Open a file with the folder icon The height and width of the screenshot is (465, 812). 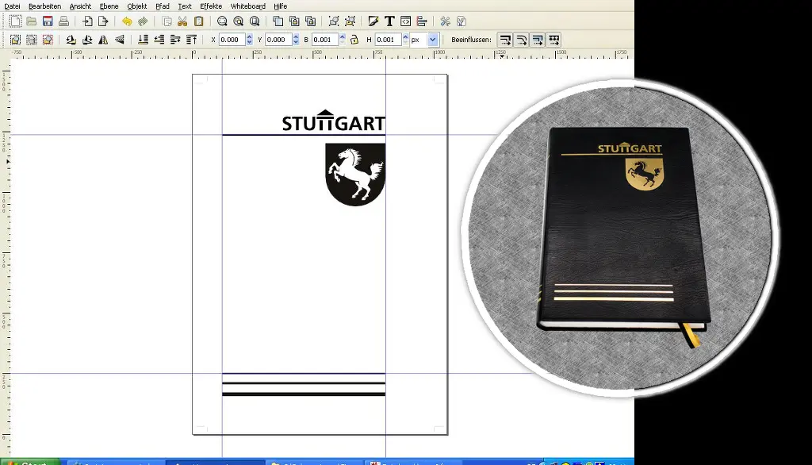32,21
